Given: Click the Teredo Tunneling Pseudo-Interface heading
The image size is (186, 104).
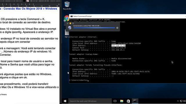Looking at the screenshot, I should (x=96, y=65).
